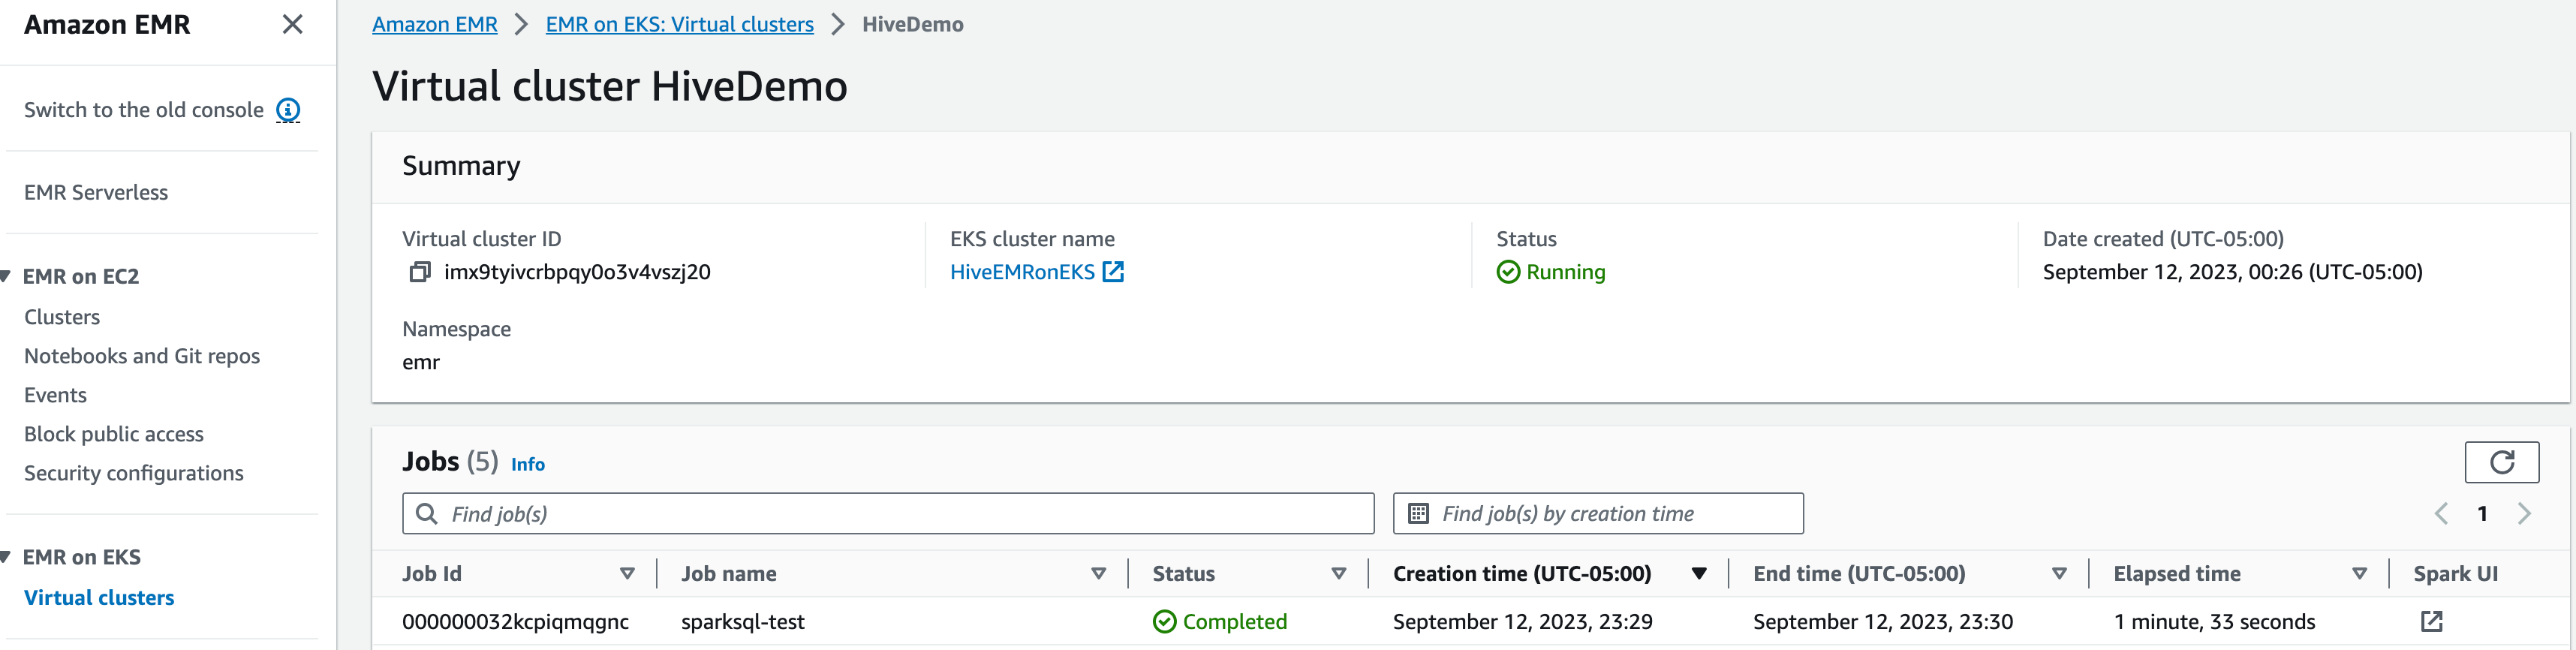Copy the virtual cluster ID
Viewport: 2576px width, 650px height.
point(420,272)
